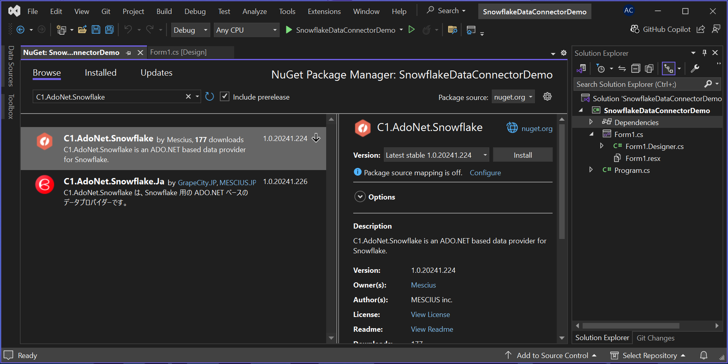
Task: Click the document window options gear icon
Action: point(564,53)
